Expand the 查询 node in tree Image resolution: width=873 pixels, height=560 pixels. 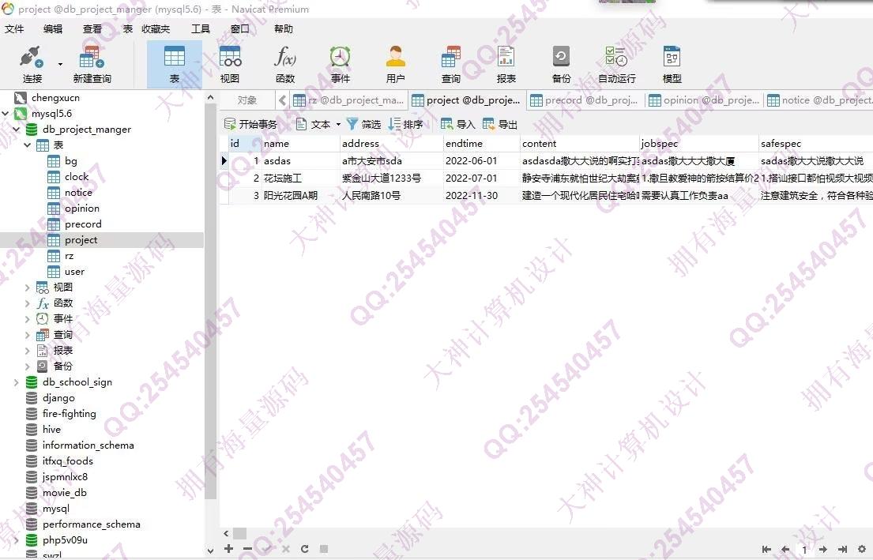(28, 335)
